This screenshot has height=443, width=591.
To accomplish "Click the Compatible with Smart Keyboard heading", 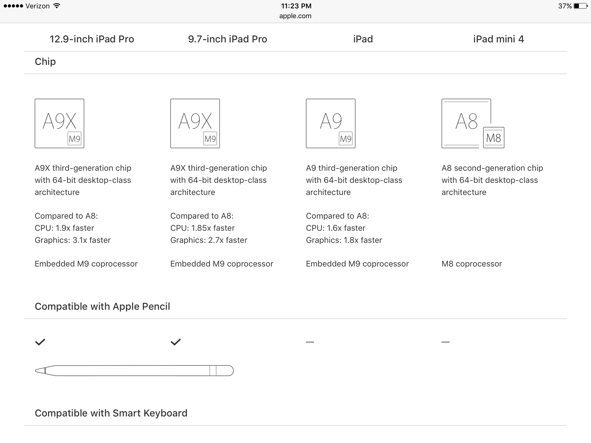I will [111, 413].
